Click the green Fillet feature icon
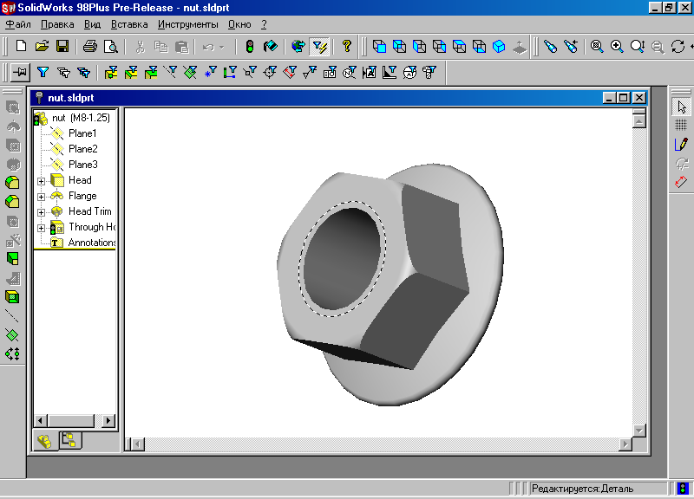This screenshot has width=694, height=499. [x=12, y=183]
